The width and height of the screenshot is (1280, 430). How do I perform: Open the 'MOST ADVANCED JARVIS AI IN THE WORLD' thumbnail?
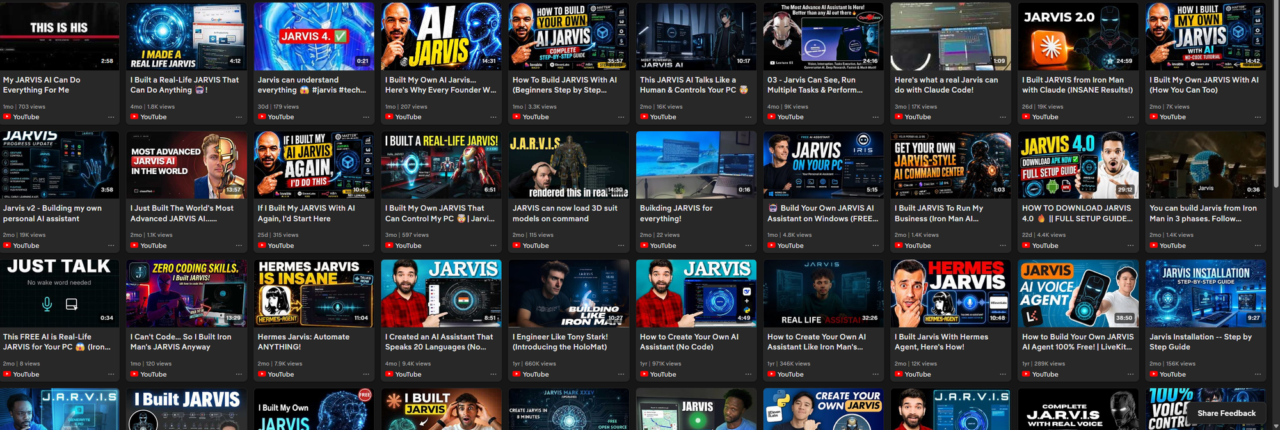point(186,165)
